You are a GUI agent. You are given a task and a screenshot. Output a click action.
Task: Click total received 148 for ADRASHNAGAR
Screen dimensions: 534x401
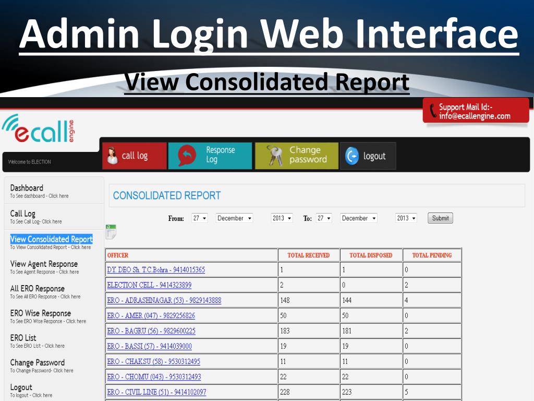tap(285, 300)
